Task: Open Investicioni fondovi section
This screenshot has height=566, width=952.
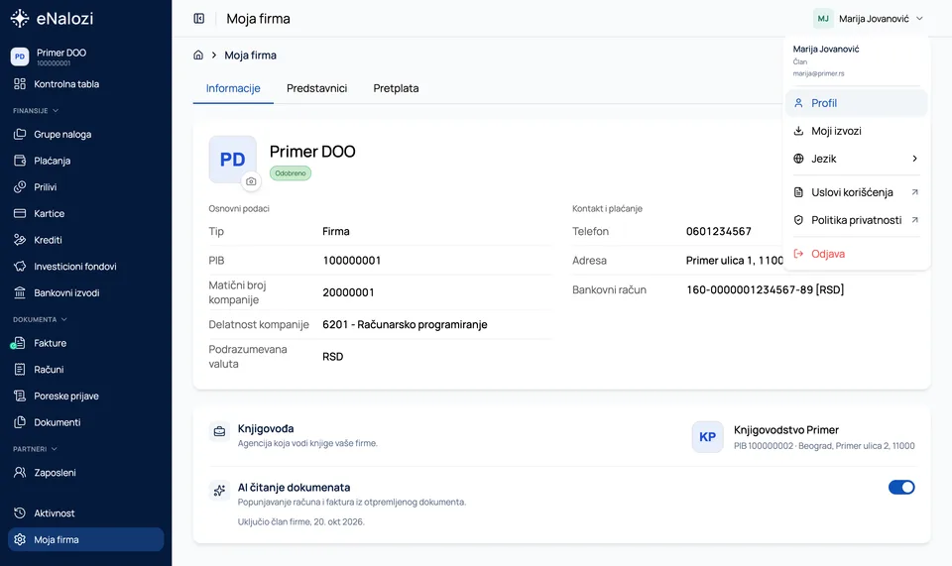Action: click(x=85, y=267)
